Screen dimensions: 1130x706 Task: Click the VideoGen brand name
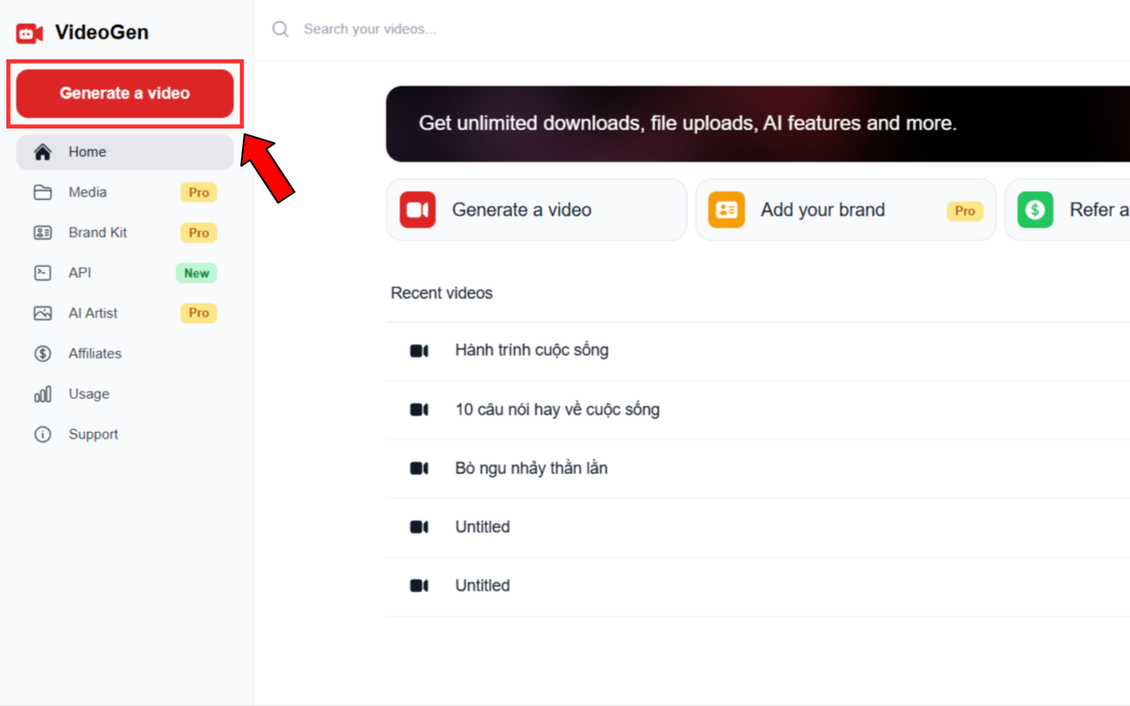pyautogui.click(x=102, y=32)
